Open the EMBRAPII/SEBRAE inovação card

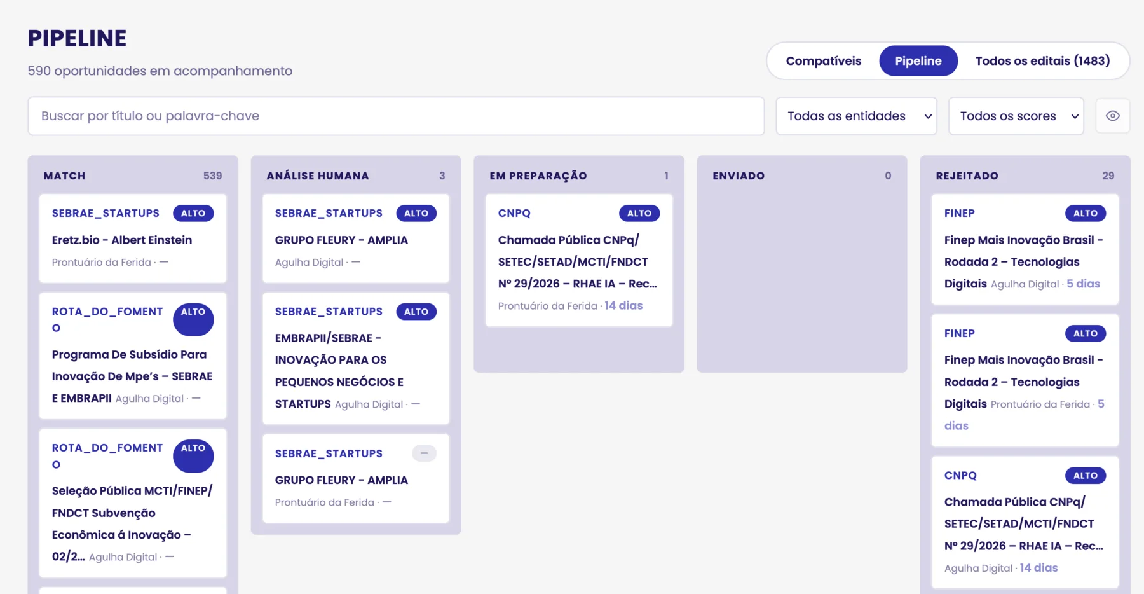click(356, 358)
